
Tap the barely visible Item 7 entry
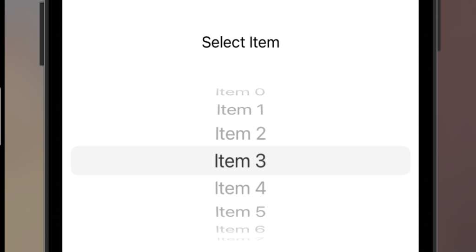pos(240,239)
